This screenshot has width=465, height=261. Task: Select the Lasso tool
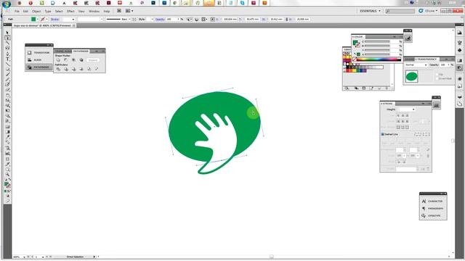coord(7,49)
